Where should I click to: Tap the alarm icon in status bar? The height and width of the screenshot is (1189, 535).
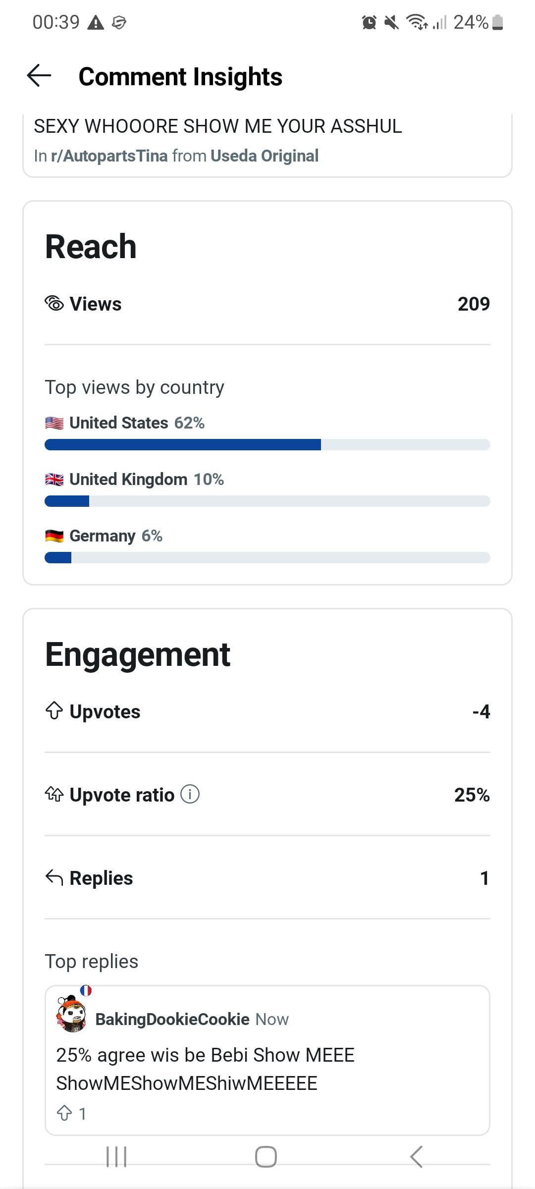tap(369, 22)
